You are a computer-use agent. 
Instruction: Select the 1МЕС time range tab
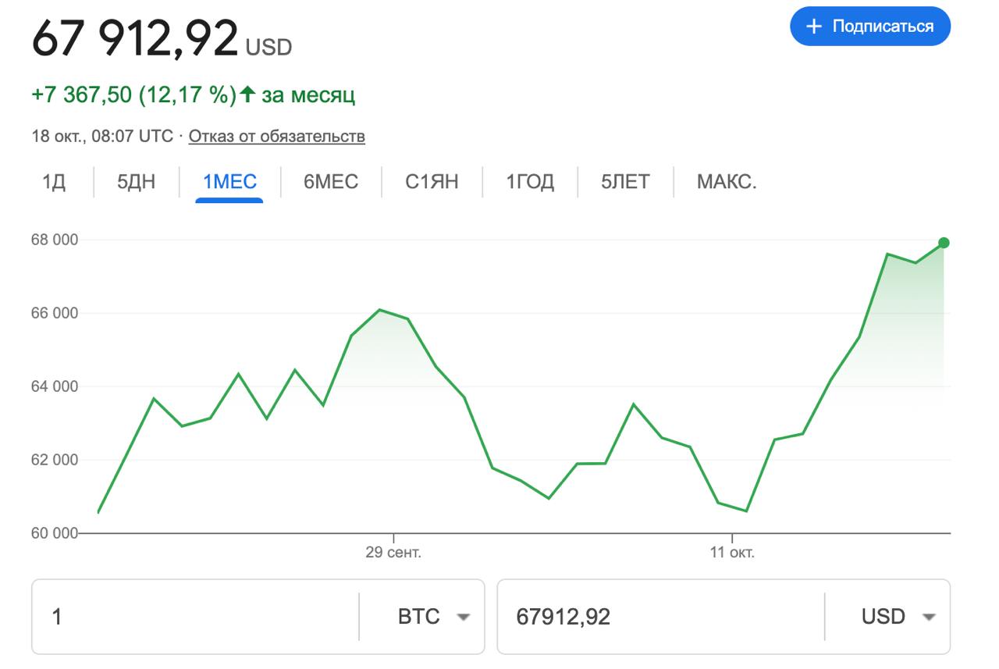[x=229, y=182]
